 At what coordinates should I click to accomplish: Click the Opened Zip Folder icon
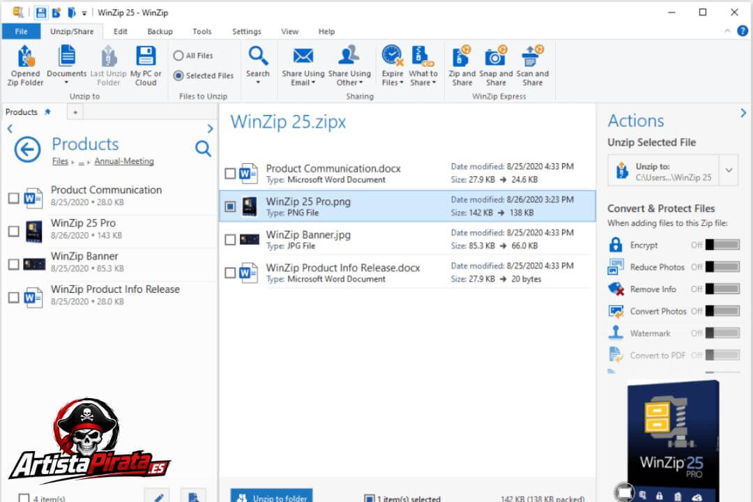click(x=26, y=56)
